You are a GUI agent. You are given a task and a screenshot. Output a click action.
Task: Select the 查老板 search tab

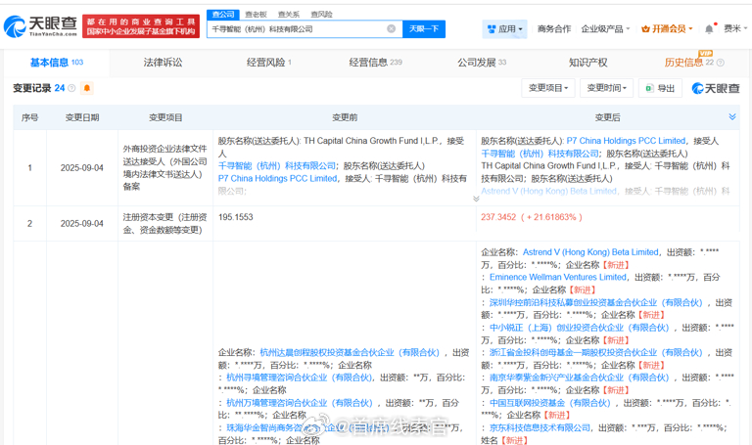(x=257, y=15)
